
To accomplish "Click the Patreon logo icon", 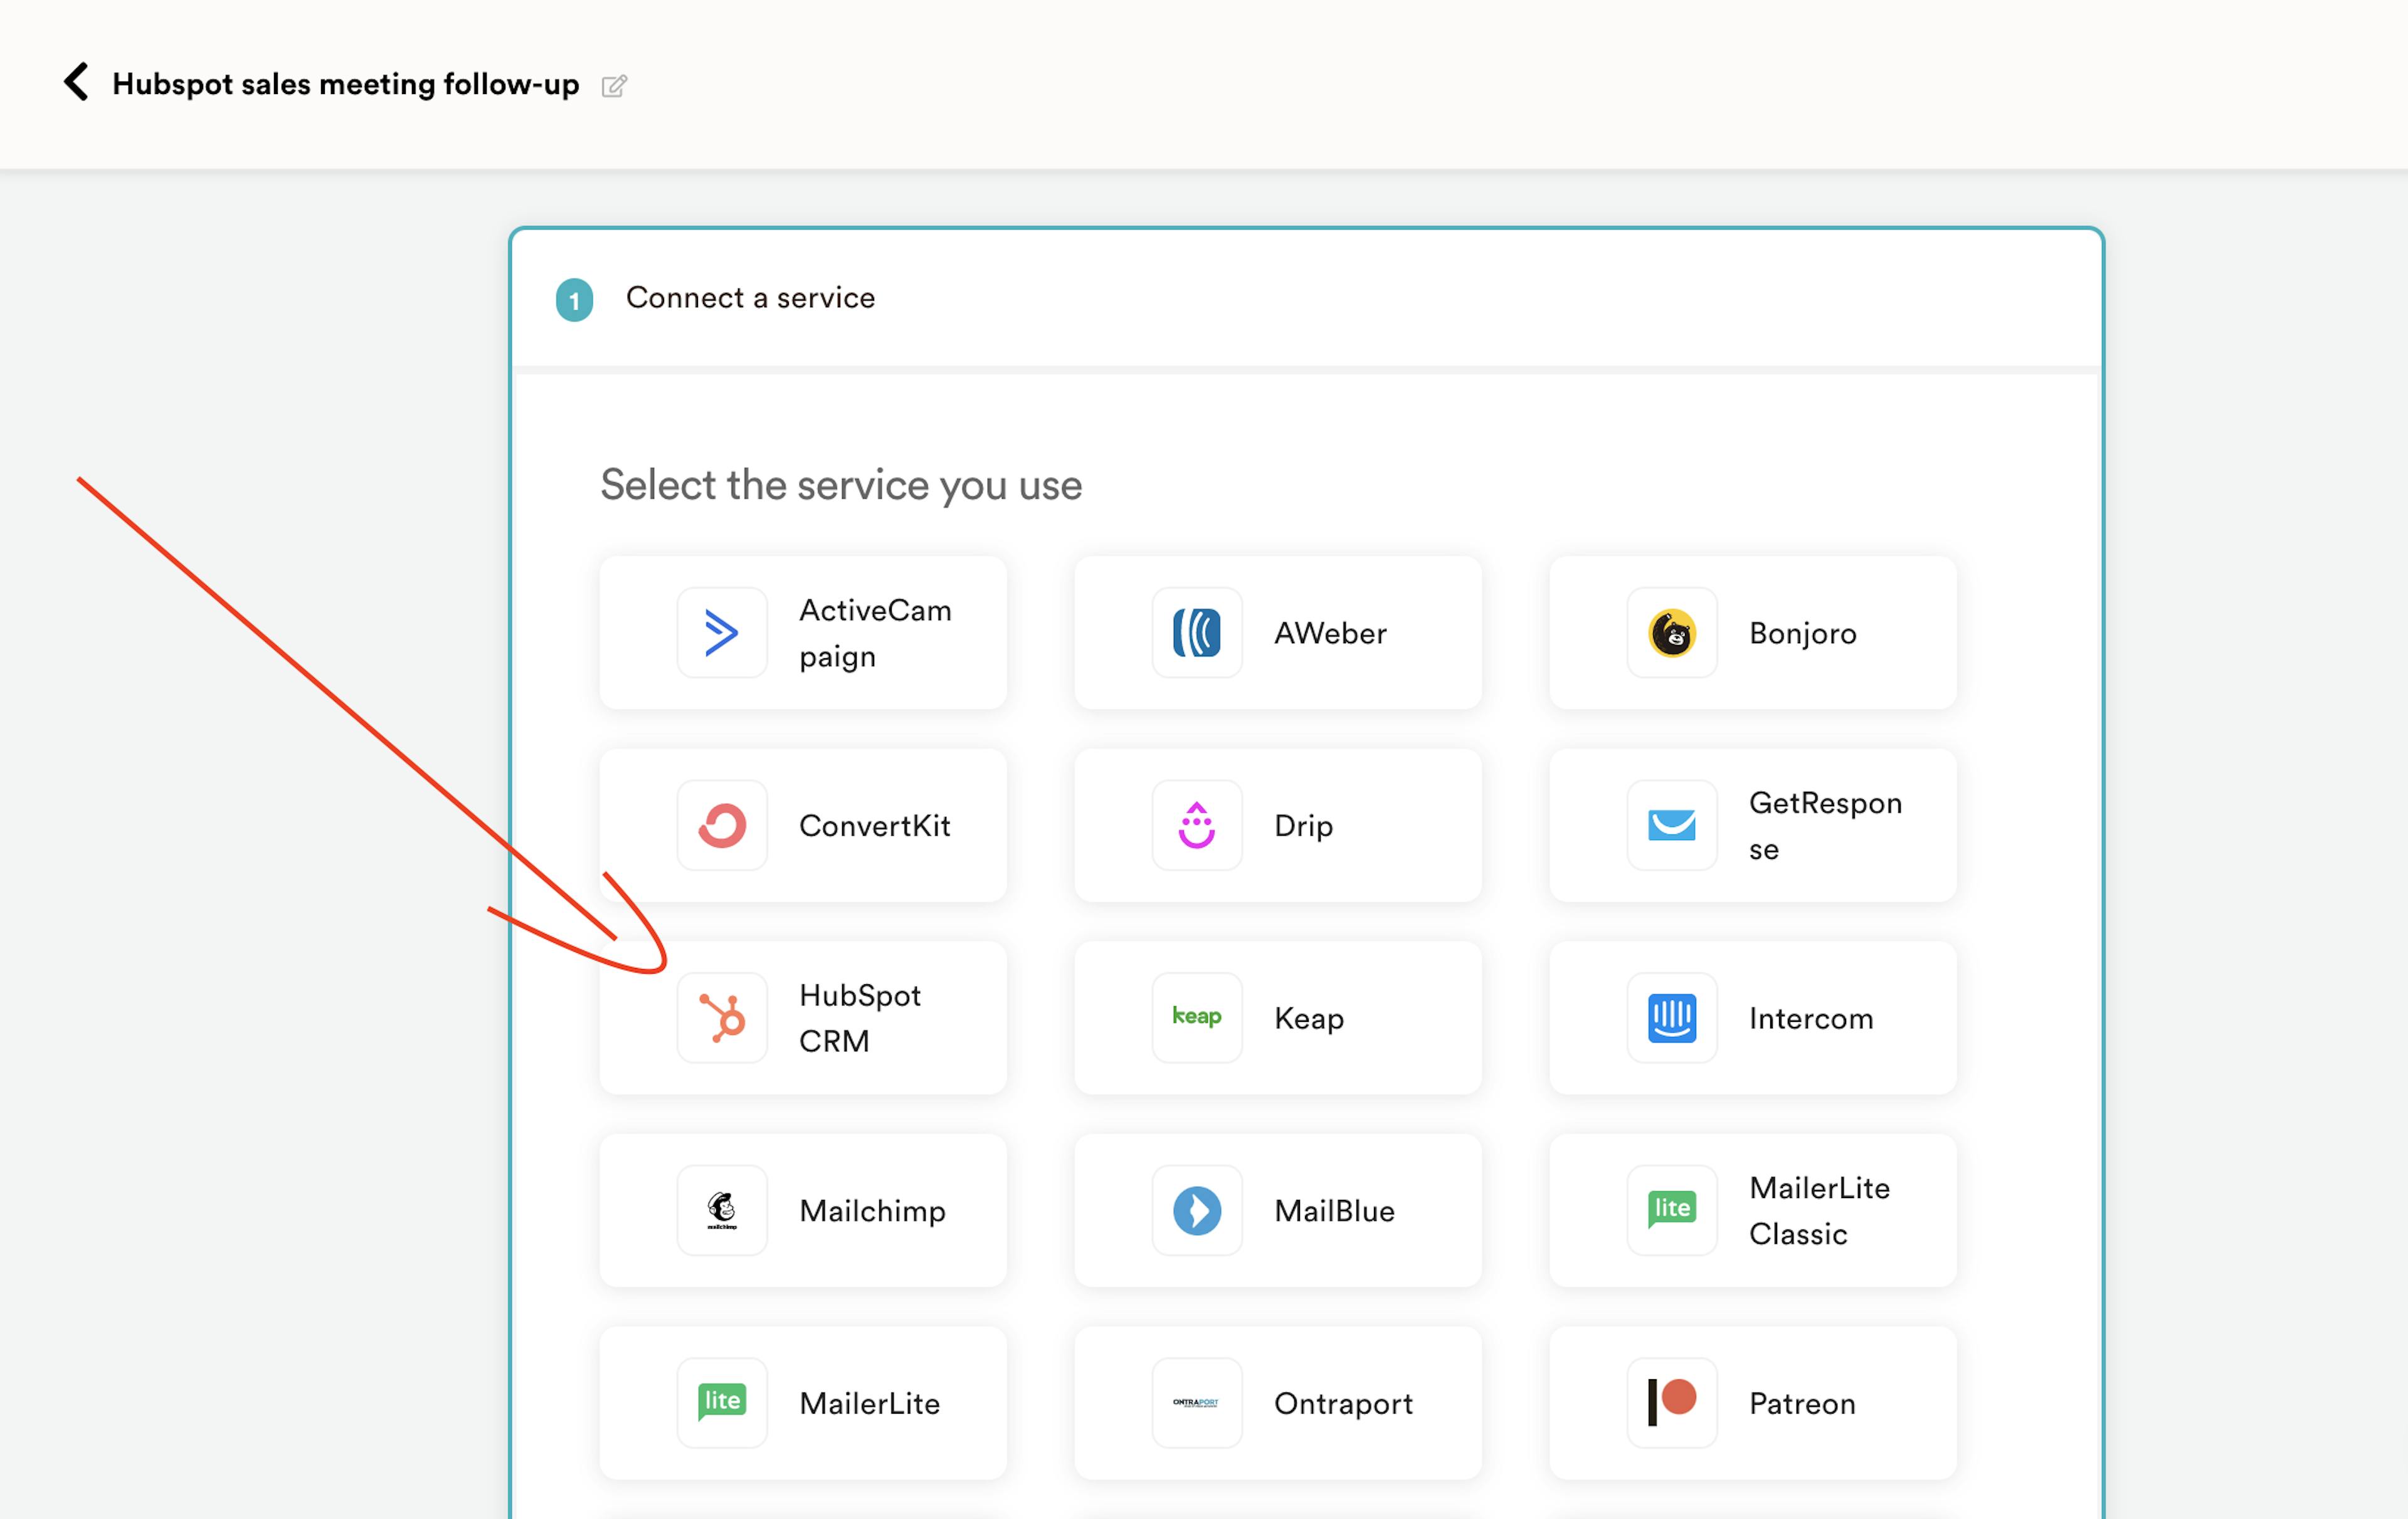I will tap(1671, 1403).
